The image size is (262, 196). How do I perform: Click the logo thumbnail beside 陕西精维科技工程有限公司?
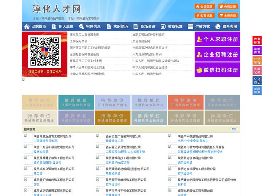coord(100,160)
